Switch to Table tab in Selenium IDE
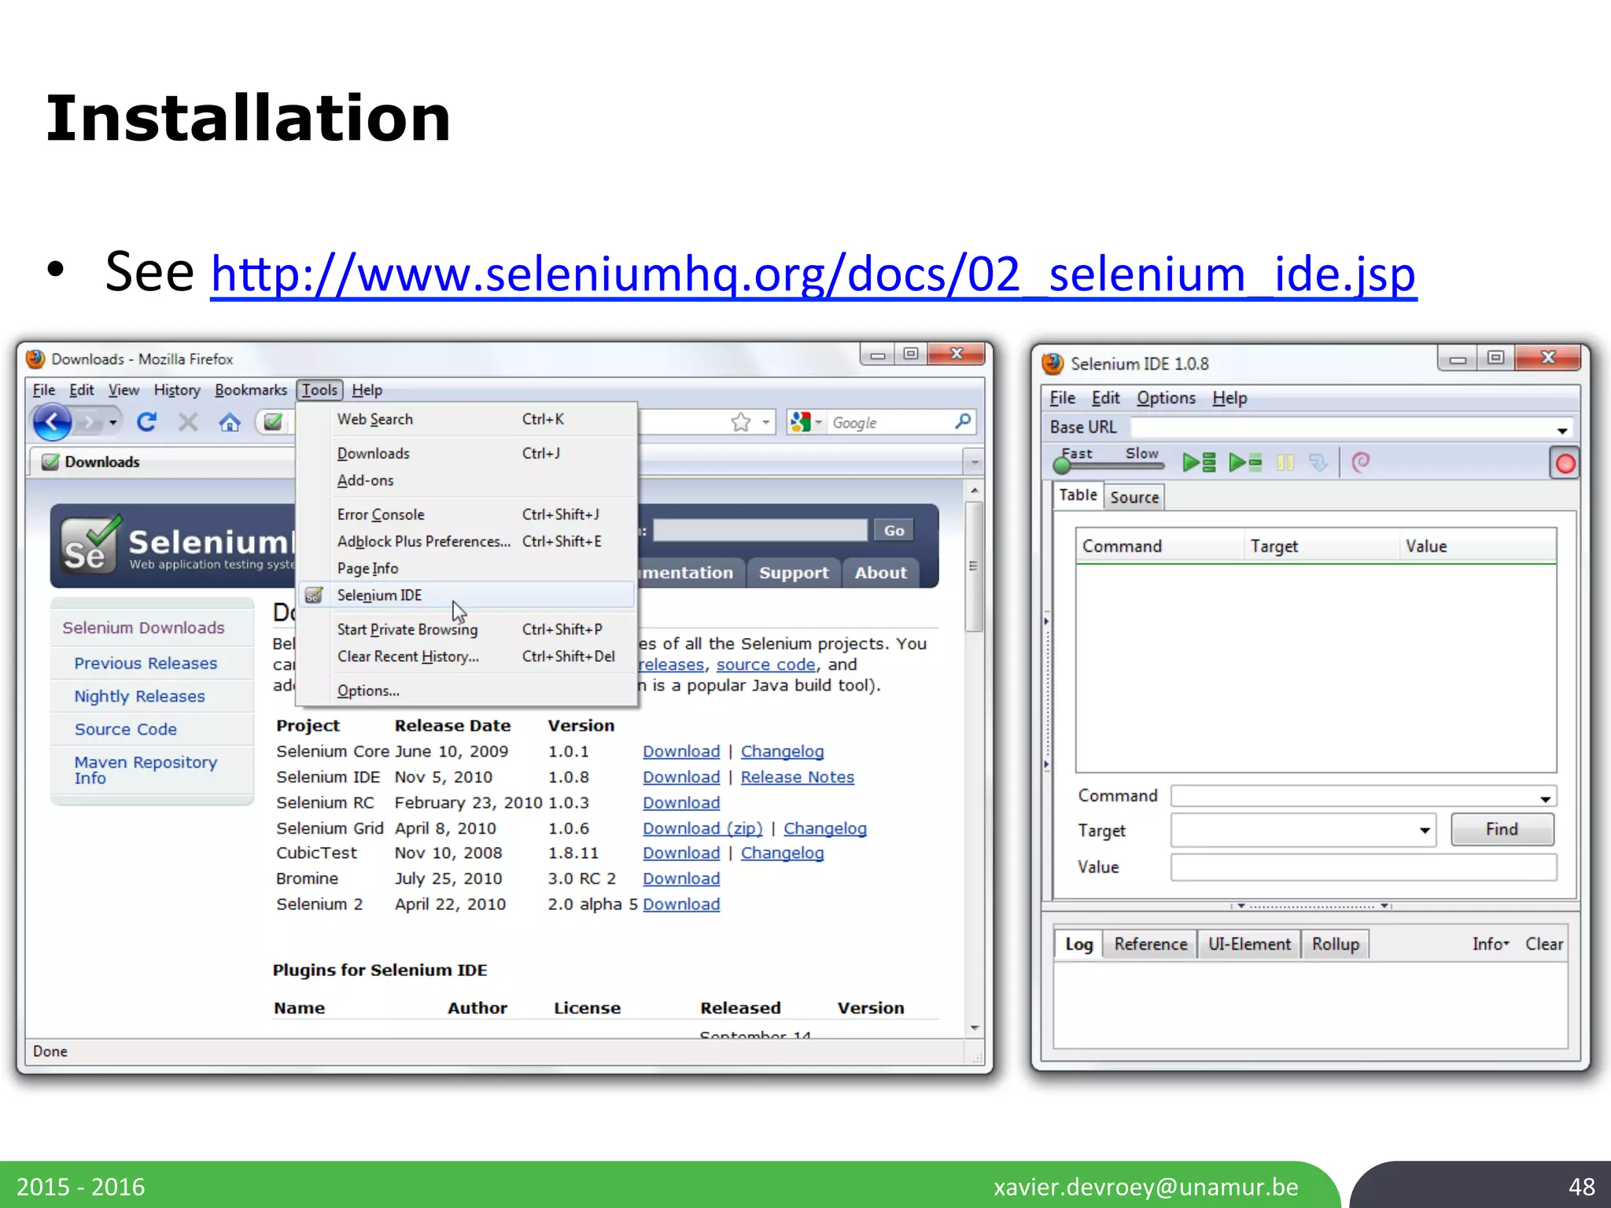Viewport: 1611px width, 1208px height. point(1078,495)
